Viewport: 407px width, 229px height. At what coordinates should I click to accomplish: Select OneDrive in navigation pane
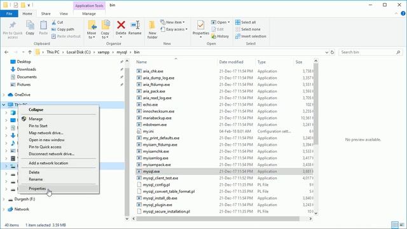pyautogui.click(x=22, y=95)
